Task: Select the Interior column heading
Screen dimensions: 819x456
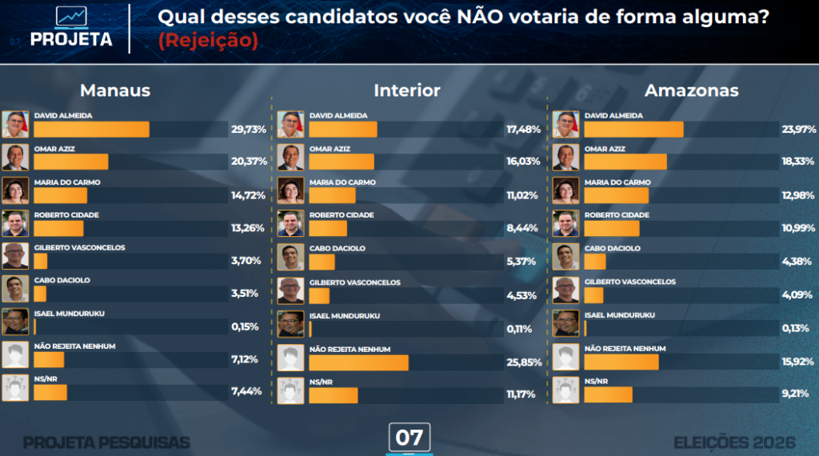Action: (x=407, y=90)
